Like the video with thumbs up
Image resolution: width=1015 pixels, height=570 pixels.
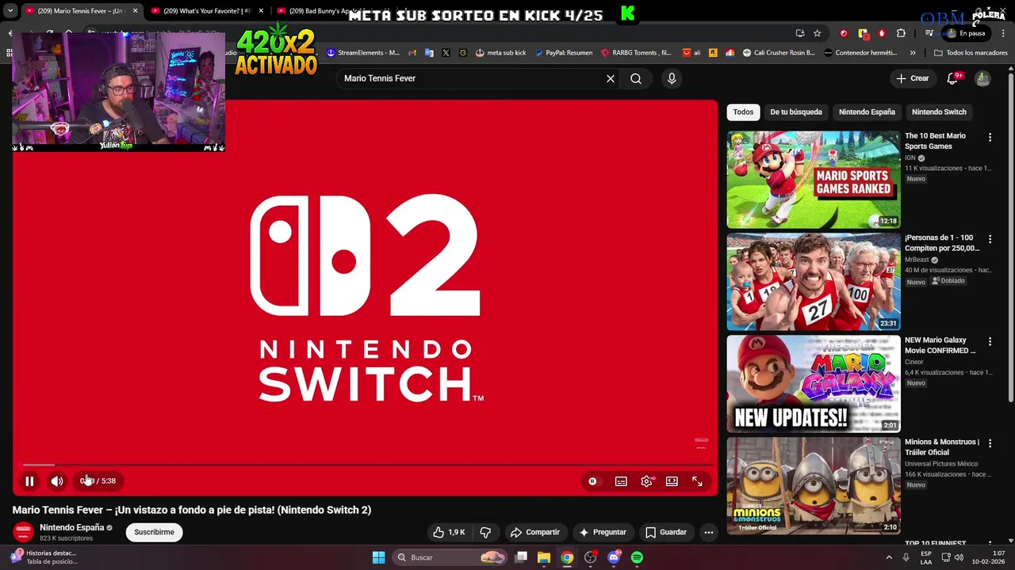pos(449,532)
